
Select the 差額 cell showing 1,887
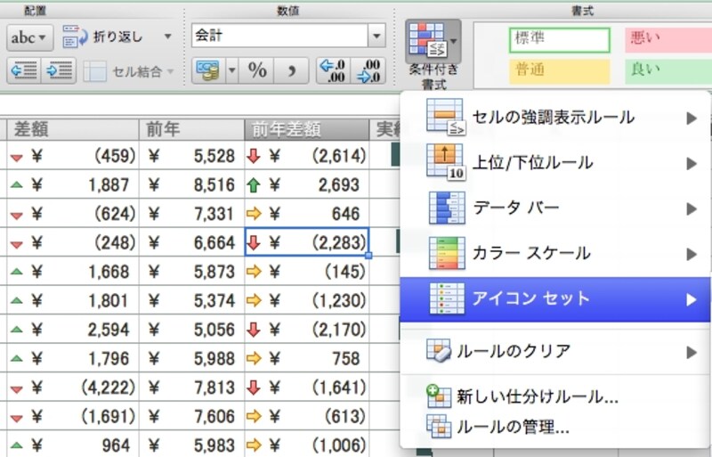click(73, 184)
